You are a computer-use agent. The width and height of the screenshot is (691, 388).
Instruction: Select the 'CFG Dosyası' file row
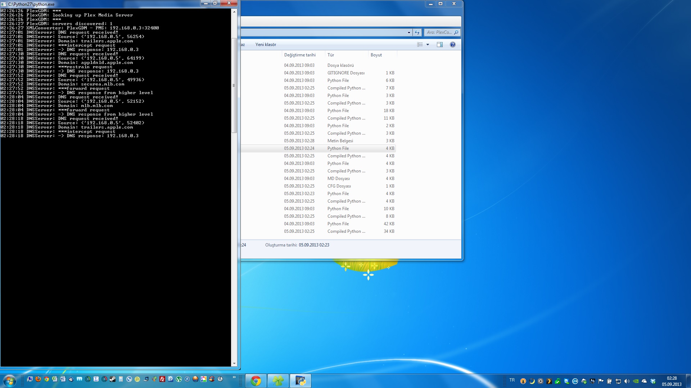click(x=319, y=186)
